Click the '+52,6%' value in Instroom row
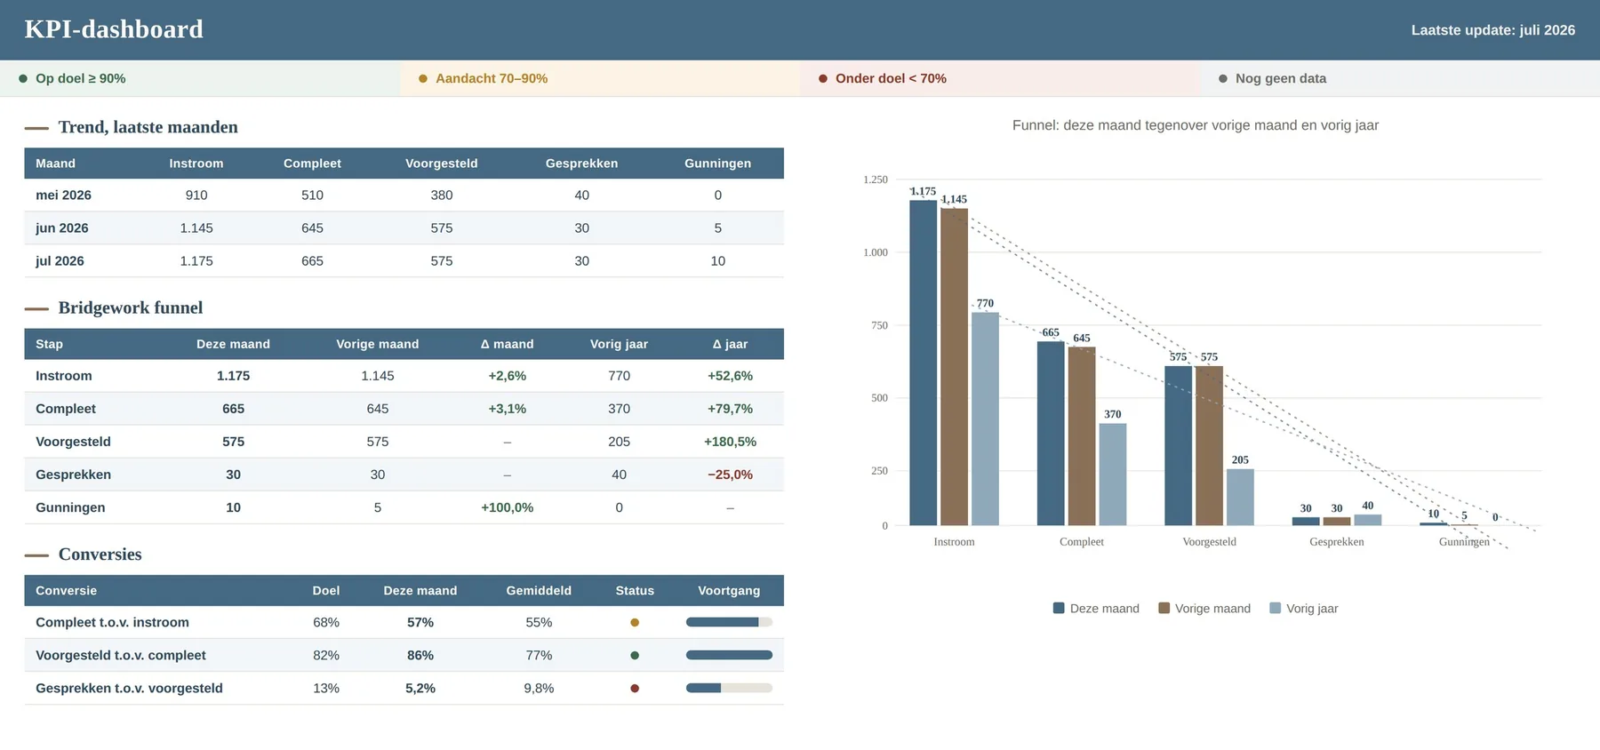This screenshot has height=750, width=1600. coord(730,376)
